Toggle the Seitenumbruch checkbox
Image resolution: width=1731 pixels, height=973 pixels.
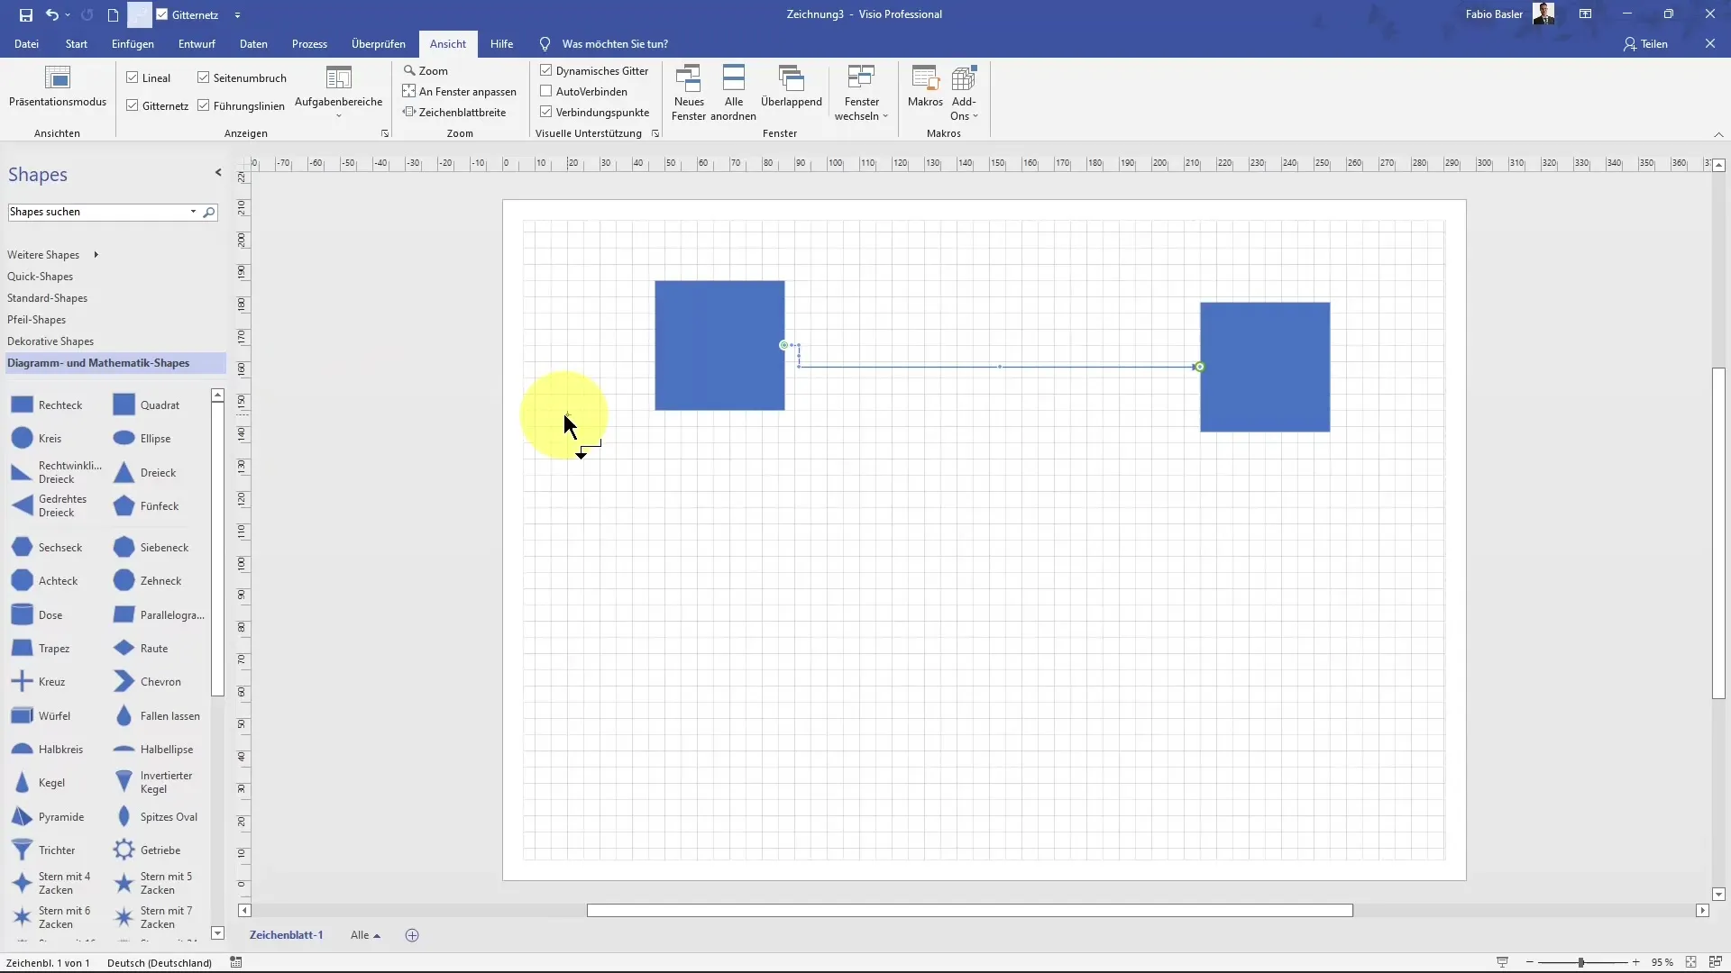pyautogui.click(x=204, y=77)
